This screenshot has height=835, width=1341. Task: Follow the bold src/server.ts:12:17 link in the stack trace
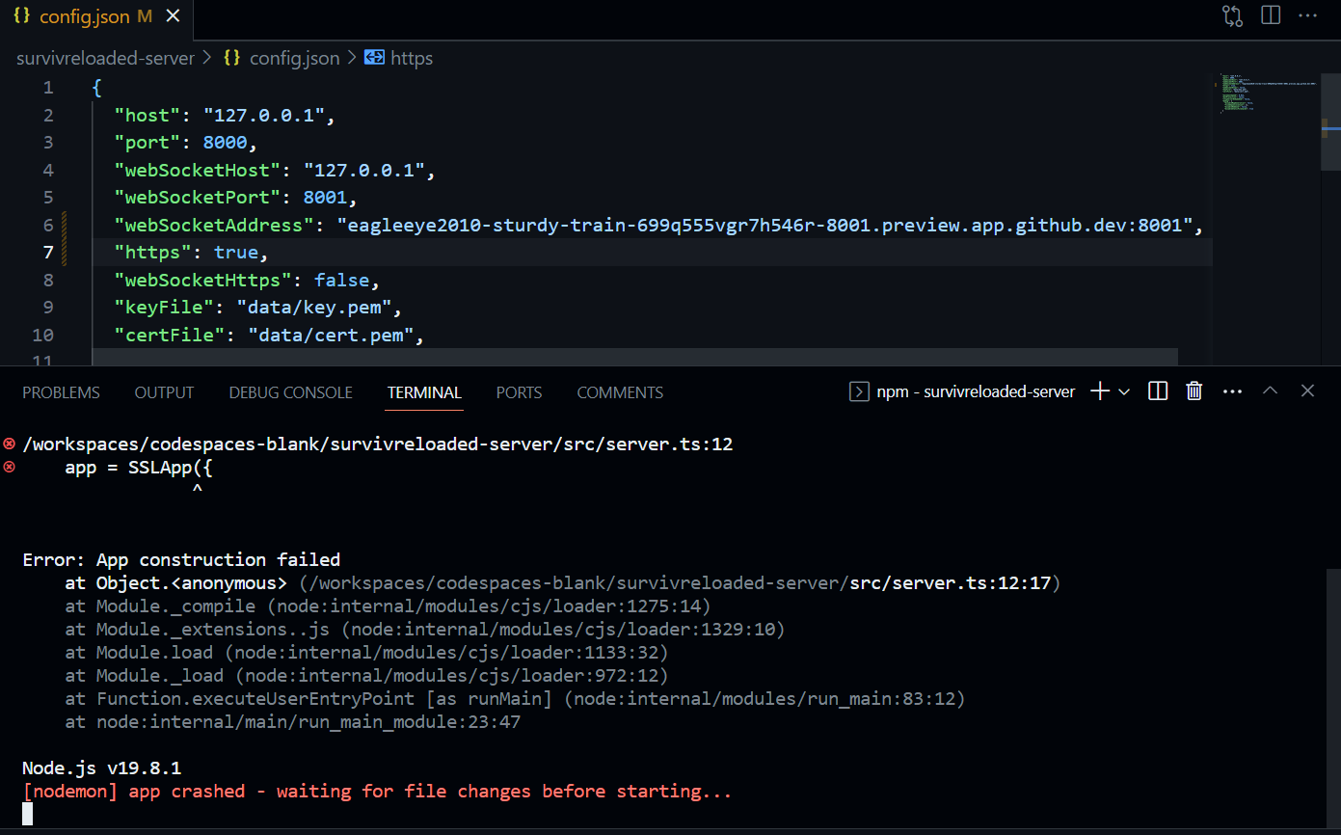[x=950, y=583]
